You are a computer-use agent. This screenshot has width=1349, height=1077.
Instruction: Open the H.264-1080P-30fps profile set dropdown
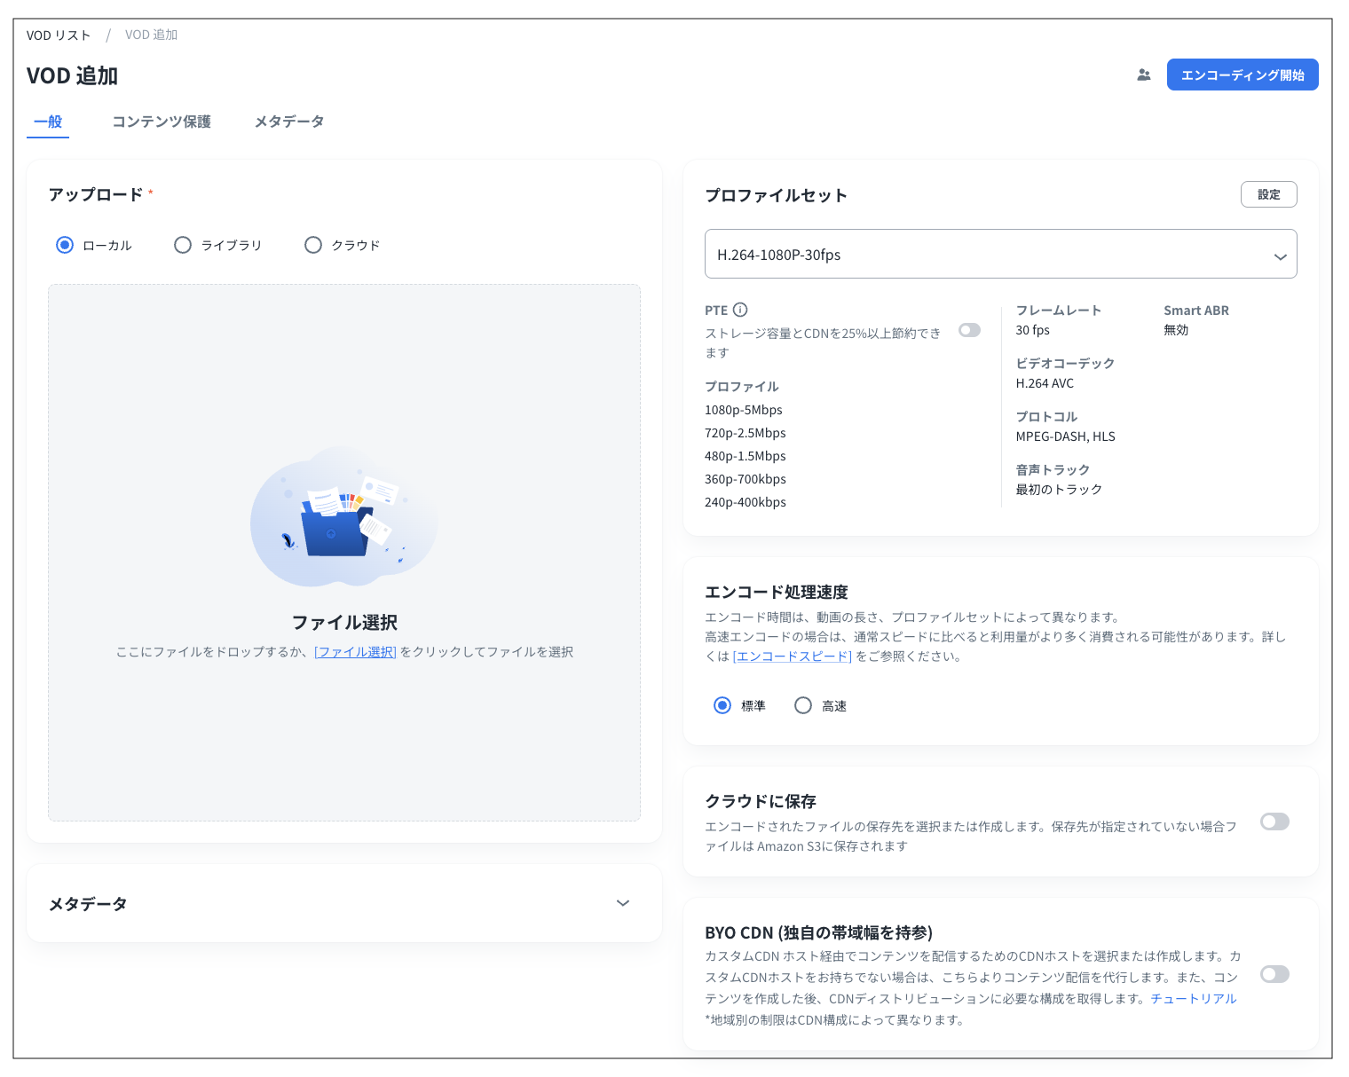pos(1000,255)
